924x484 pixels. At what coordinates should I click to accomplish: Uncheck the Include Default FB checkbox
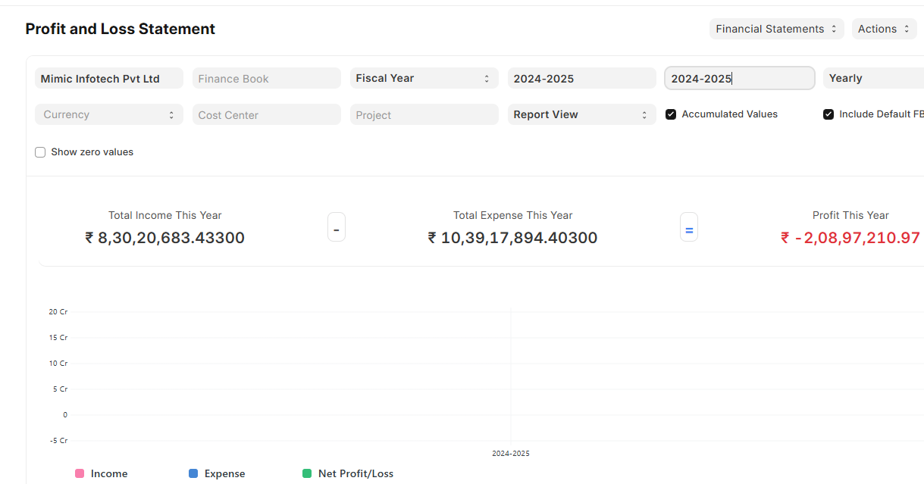pyautogui.click(x=828, y=114)
